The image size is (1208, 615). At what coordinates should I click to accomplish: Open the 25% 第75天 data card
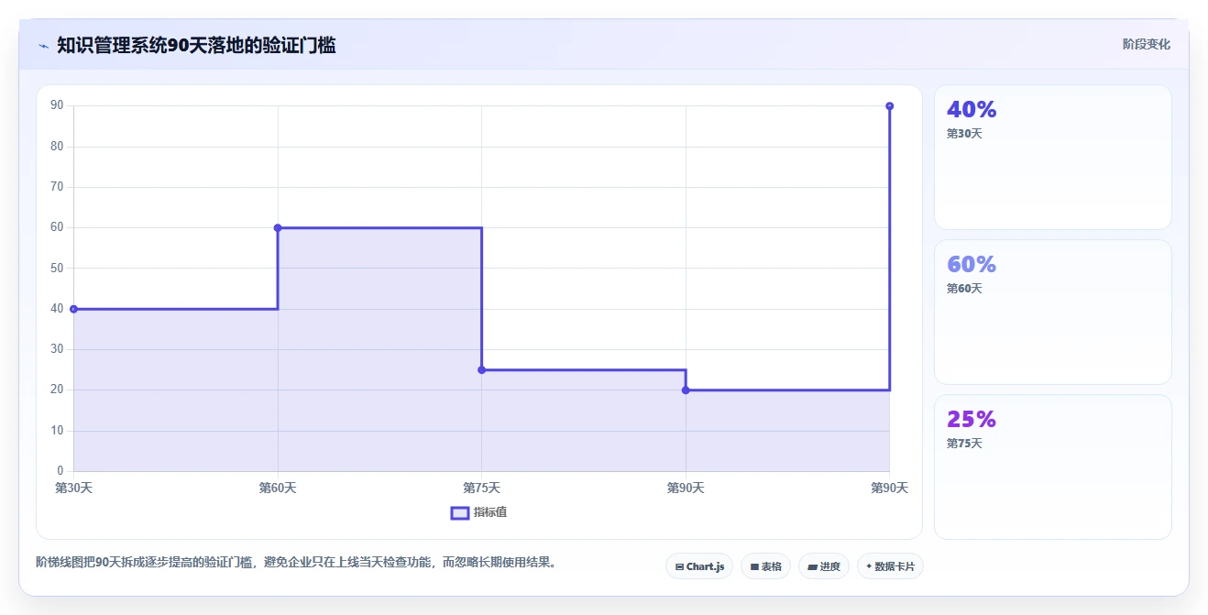click(x=1052, y=467)
